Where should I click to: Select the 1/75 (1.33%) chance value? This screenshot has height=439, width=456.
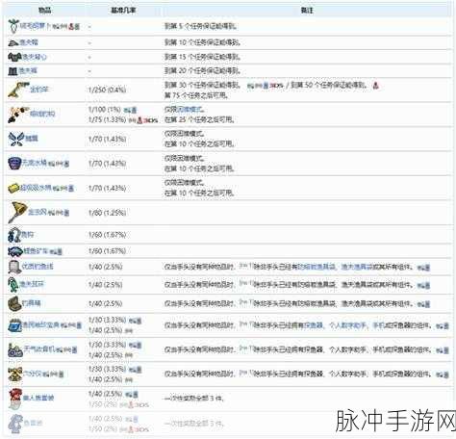click(x=107, y=120)
